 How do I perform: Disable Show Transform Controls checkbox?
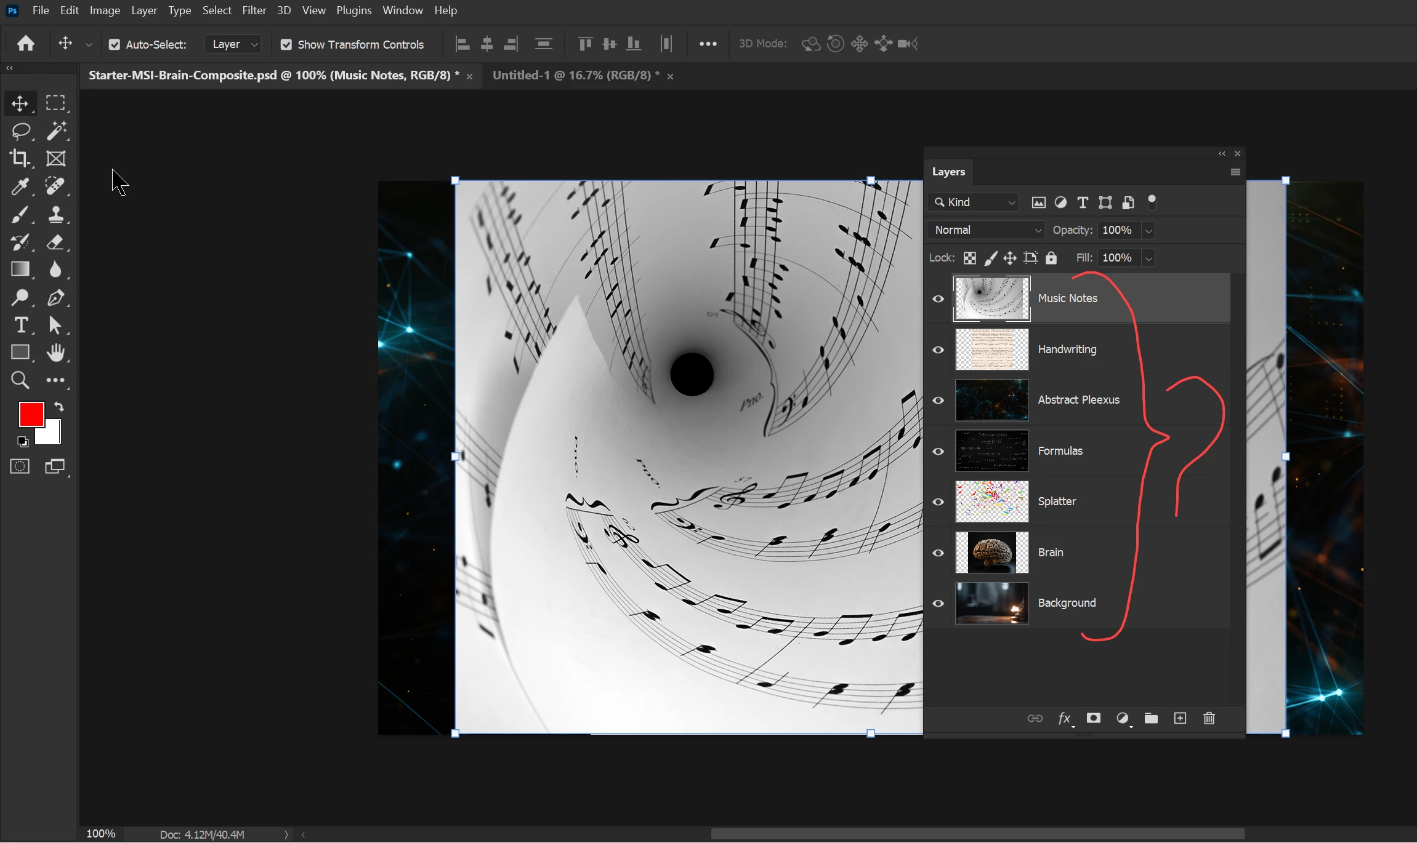286,44
